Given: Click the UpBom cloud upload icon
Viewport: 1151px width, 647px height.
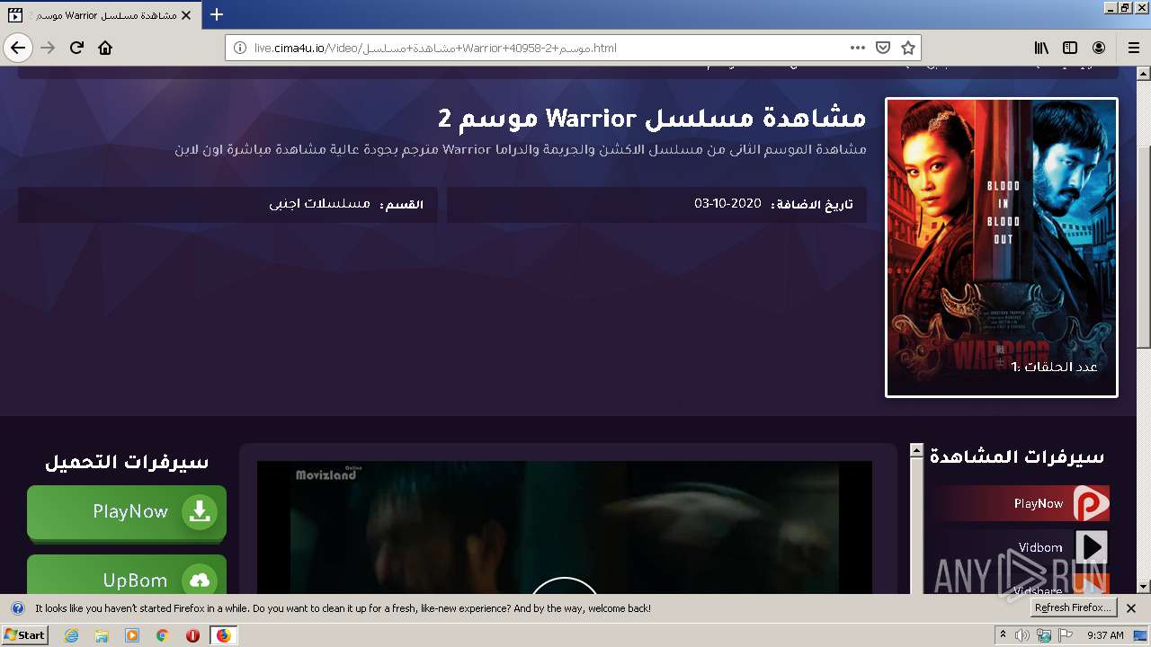Looking at the screenshot, I should (200, 581).
